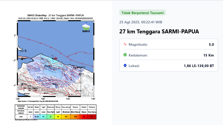Click the ShakeMap title text above the map
This screenshot has width=223, height=125.
tap(55, 15)
